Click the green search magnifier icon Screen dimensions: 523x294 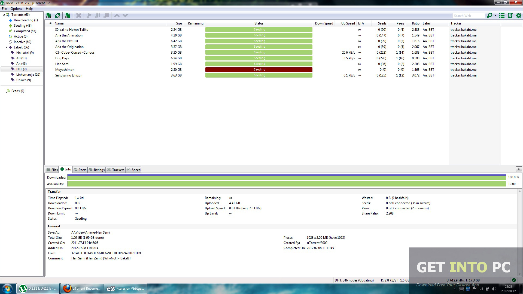click(x=489, y=16)
